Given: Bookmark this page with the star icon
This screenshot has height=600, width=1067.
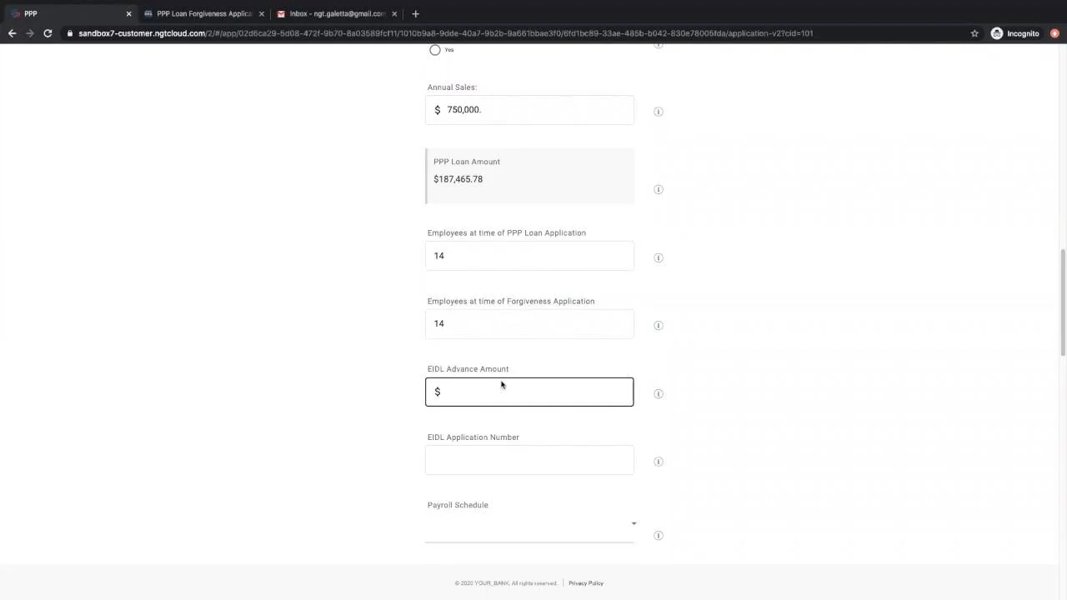Looking at the screenshot, I should coord(974,33).
